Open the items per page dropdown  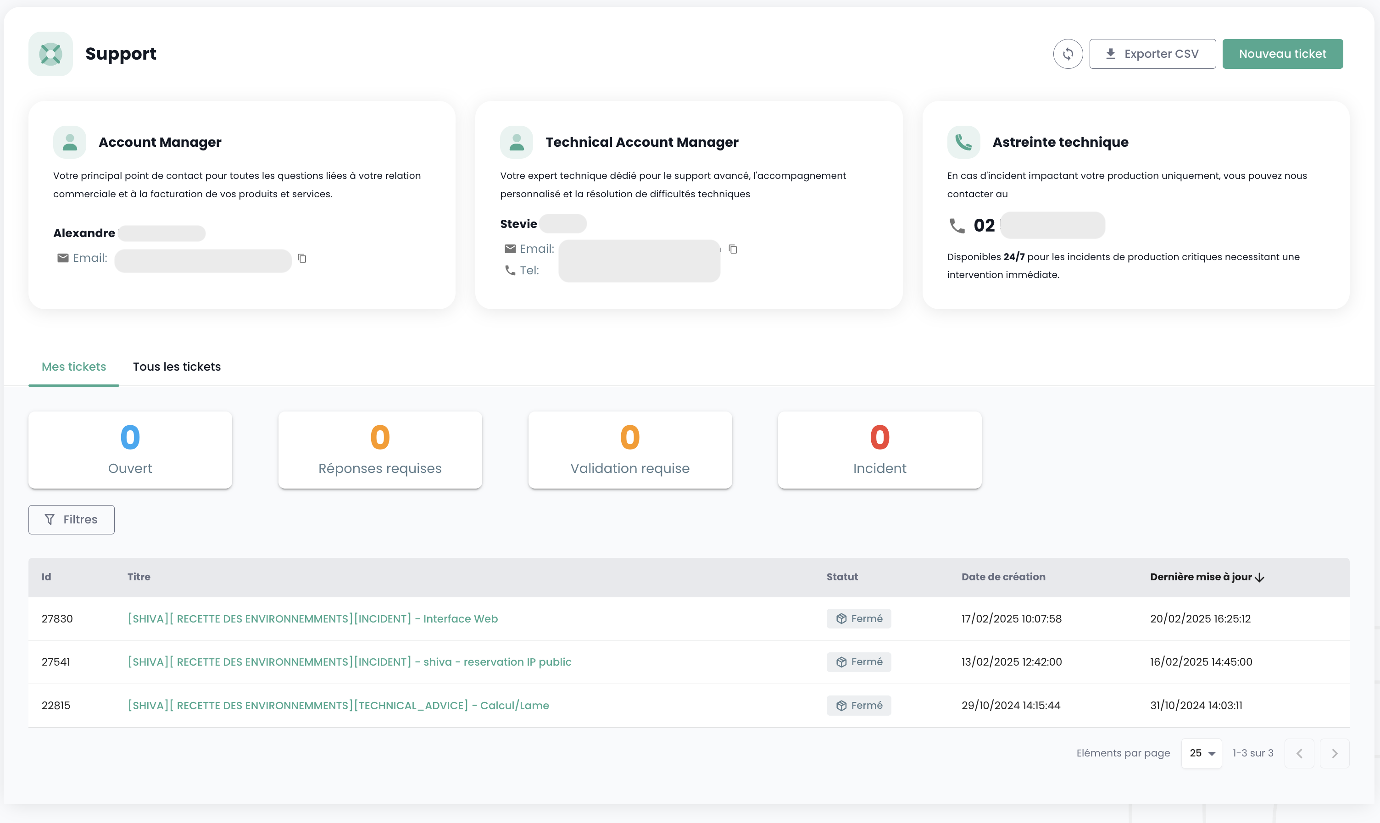1202,753
